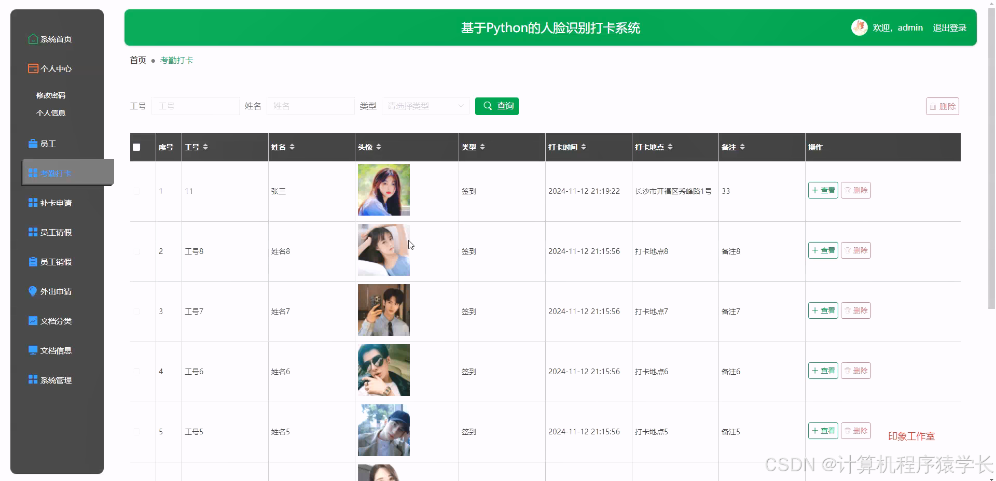The width and height of the screenshot is (996, 481).
Task: Click 姓名8's avatar thumbnail
Action: click(384, 250)
